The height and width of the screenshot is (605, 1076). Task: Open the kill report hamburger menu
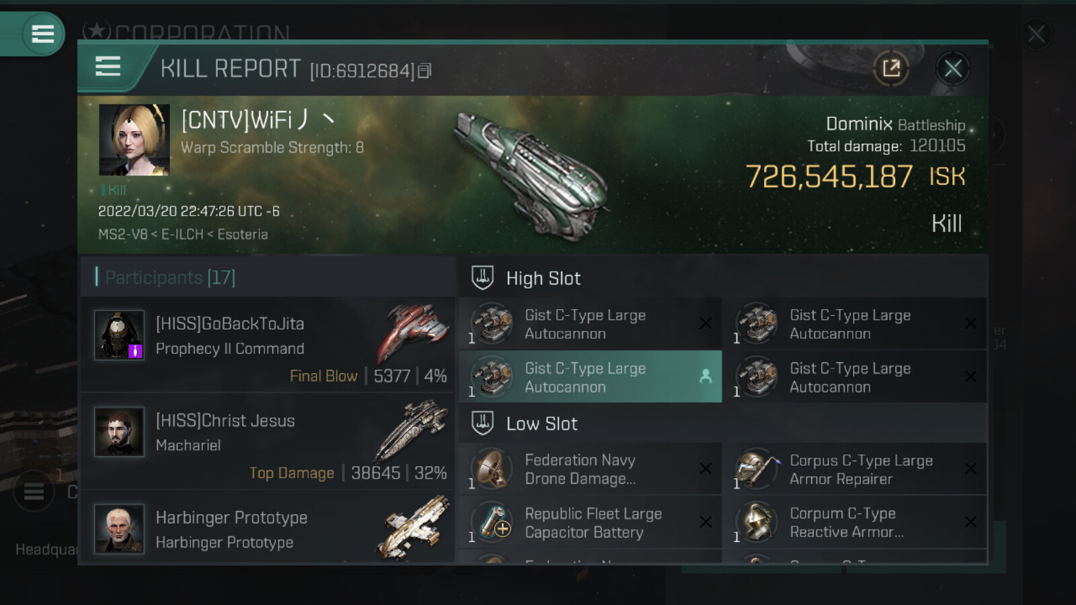(x=108, y=67)
